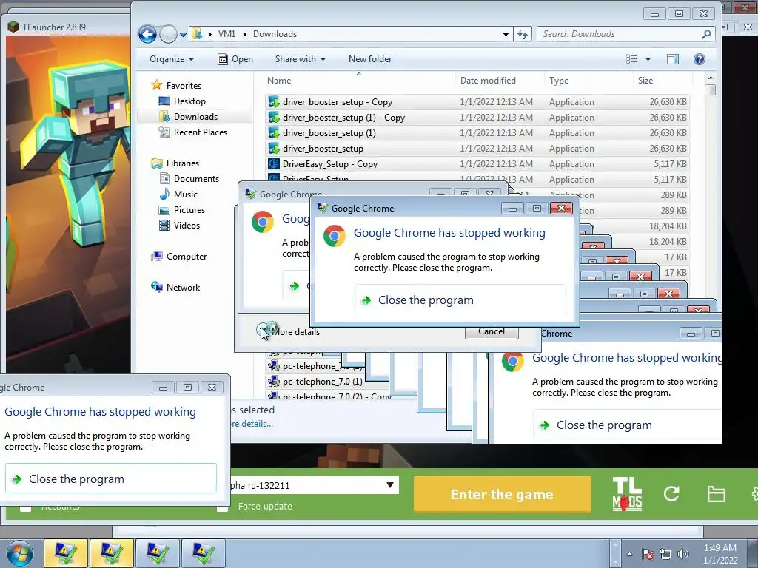Click Close the program in front Chrome dialog
Screen dimensions: 758x568
[460, 300]
